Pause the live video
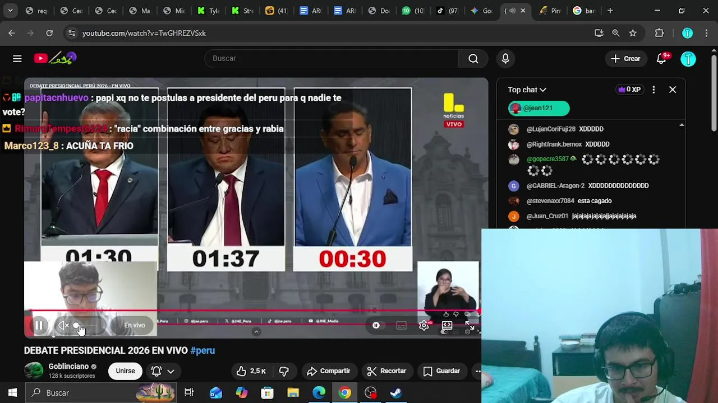 click(x=39, y=325)
